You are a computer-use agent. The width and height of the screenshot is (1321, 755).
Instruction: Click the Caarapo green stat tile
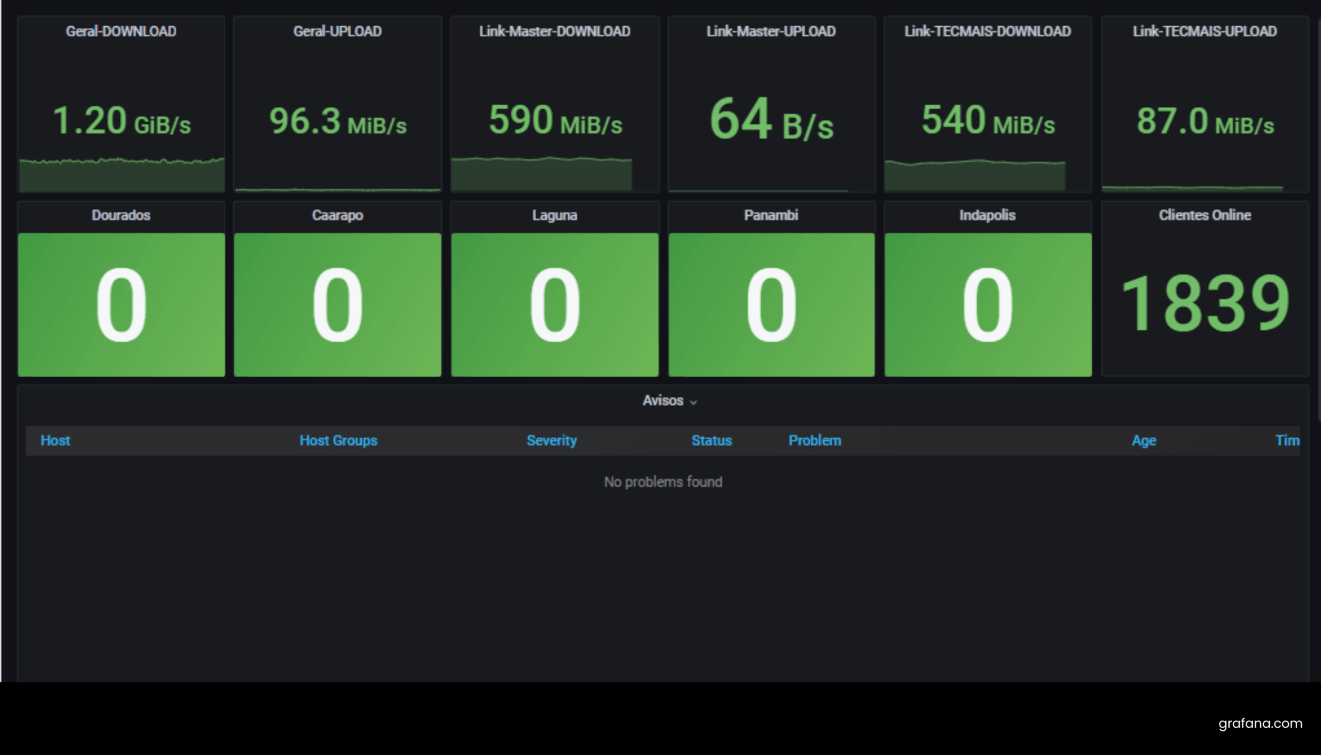point(337,304)
